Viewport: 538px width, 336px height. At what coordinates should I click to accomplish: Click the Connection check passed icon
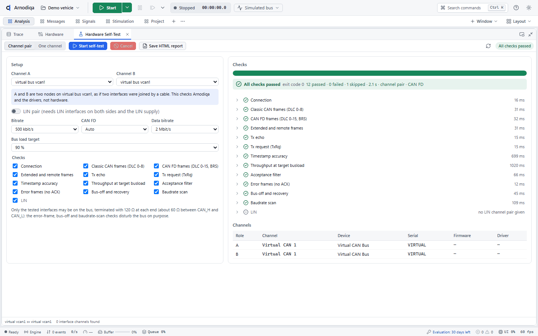[246, 100]
